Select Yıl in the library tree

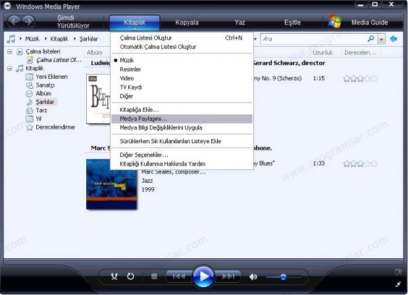pos(38,119)
